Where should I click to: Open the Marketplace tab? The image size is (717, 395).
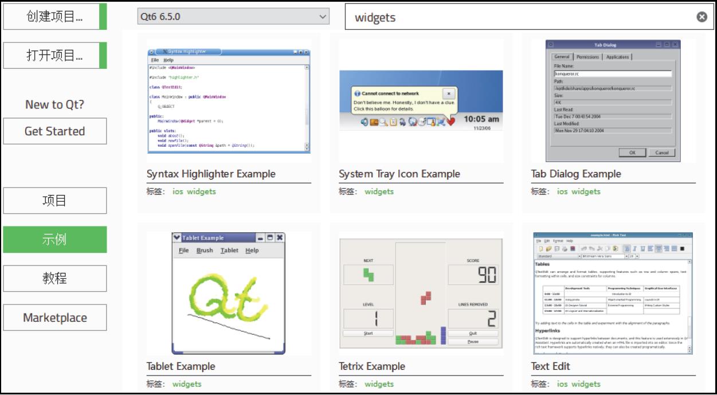point(55,317)
